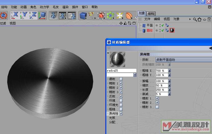
Task: Click the viewport move camera icon
Action: click(121, 23)
